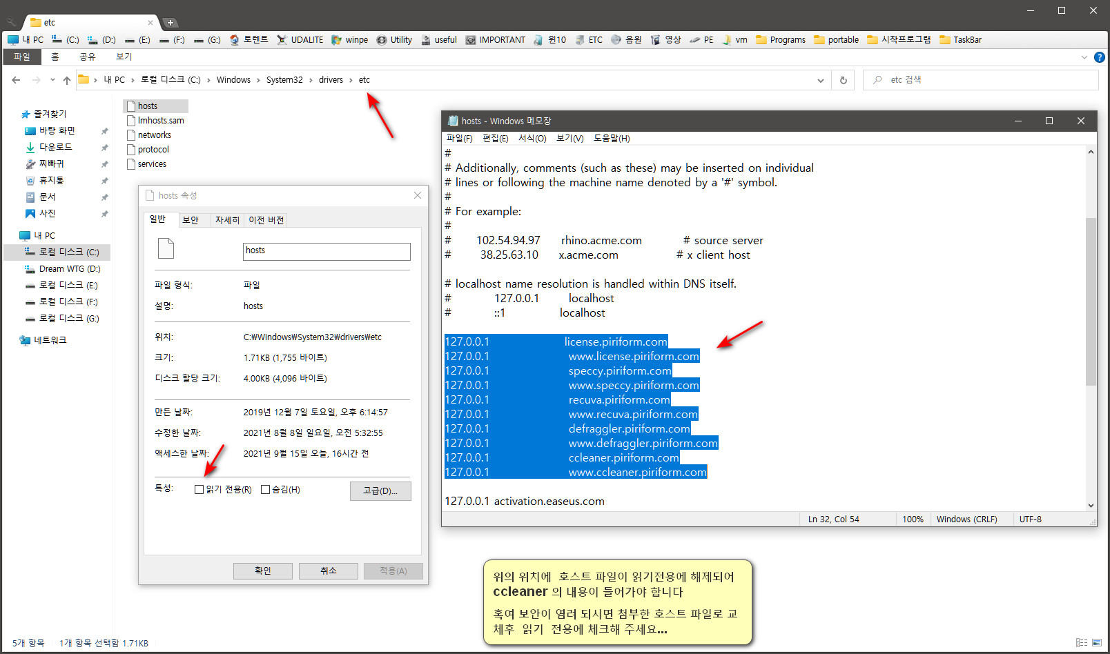Open the useful toolbar shortcut
The image size is (1110, 654).
point(439,40)
